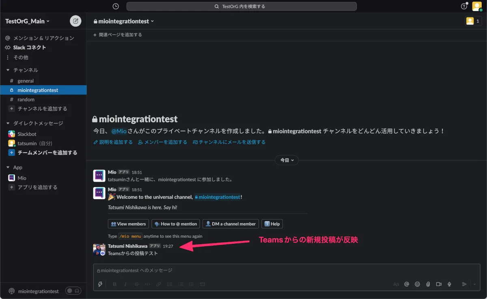Click the Help button in Mio message
Image resolution: width=487 pixels, height=299 pixels.
pos(272,224)
